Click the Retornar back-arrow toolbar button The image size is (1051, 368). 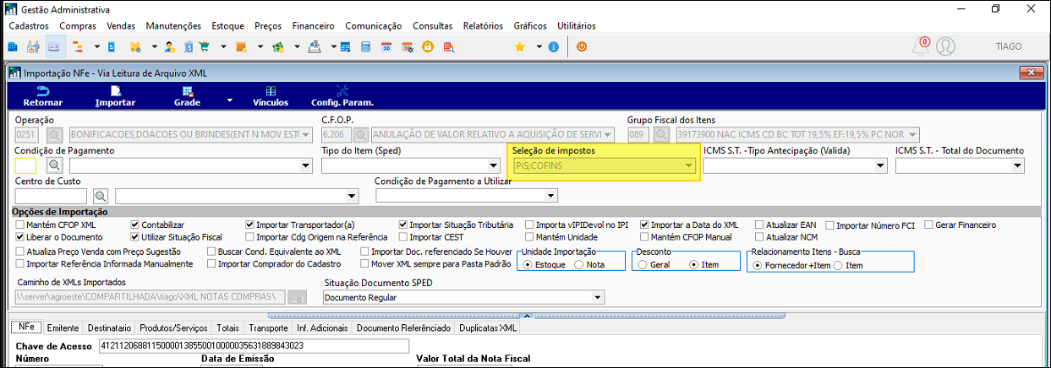pos(42,95)
